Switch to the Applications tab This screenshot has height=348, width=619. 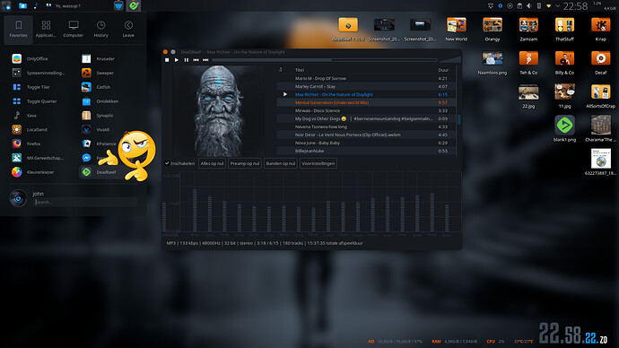(46, 29)
